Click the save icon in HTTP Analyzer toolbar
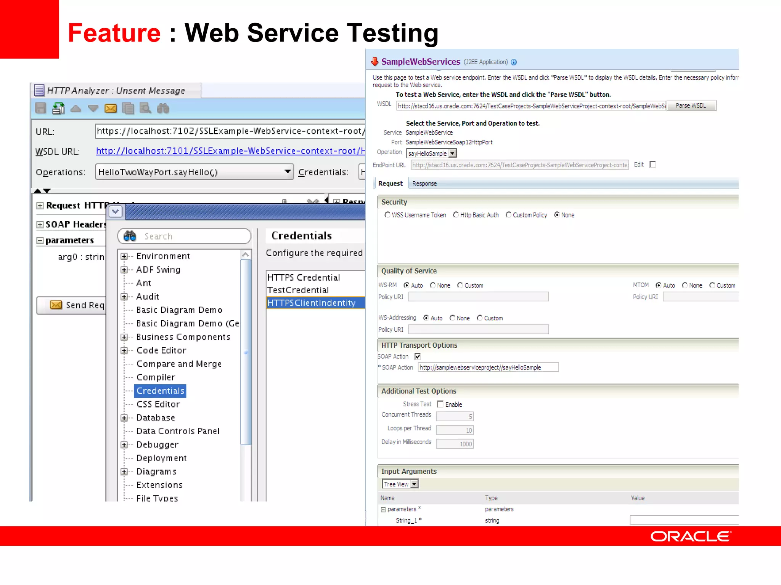The image size is (781, 585). click(40, 109)
